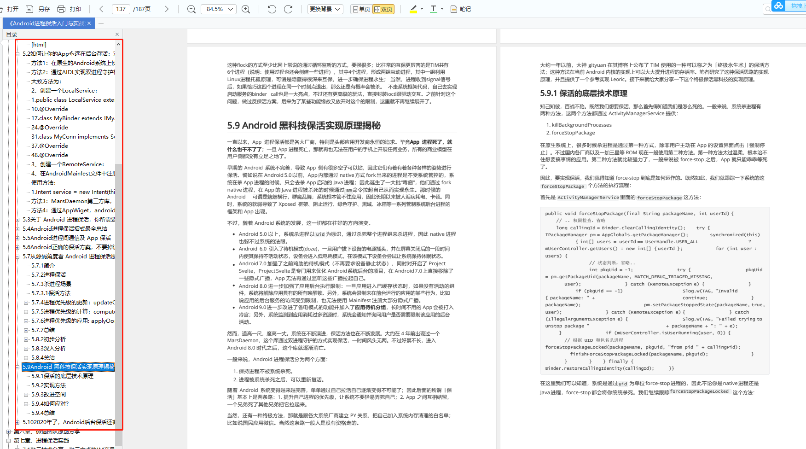Click the cloud upload icon
The width and height of the screenshot is (806, 449).
pos(778,6)
